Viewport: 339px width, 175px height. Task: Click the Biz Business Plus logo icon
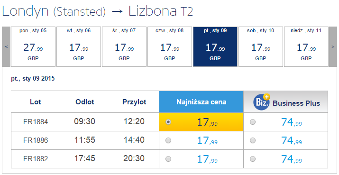pos(262,102)
